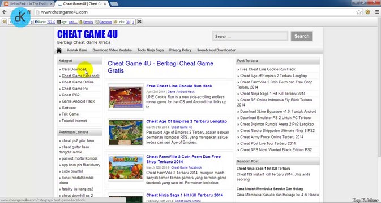Click the home icon in site navigation
Screen dimensions: 381x203
[x=59, y=50]
